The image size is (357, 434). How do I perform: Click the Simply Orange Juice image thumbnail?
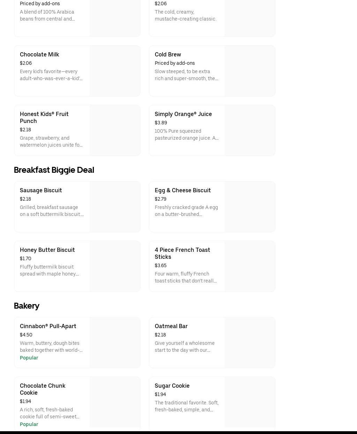250,131
